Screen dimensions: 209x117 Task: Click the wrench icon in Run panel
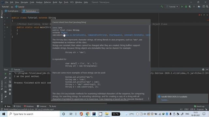[6, 78]
